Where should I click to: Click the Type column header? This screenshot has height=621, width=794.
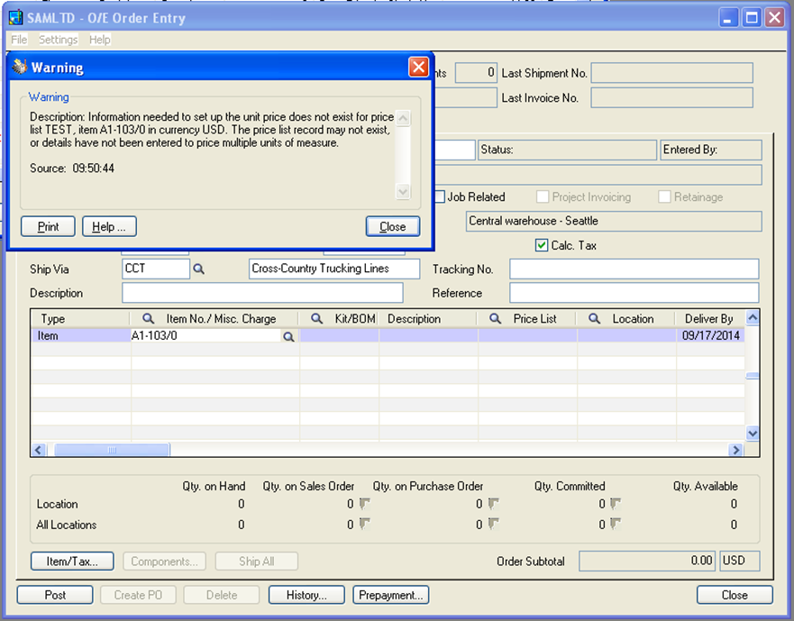[80, 318]
